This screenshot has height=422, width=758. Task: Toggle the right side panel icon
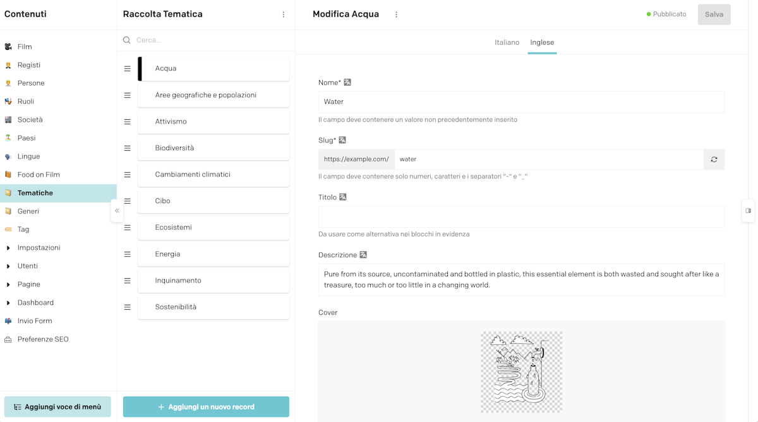point(748,211)
